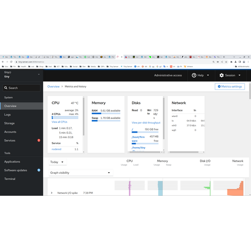251x251 pixels.
Task: Click the bookmark star in address bar
Action: pos(226,62)
